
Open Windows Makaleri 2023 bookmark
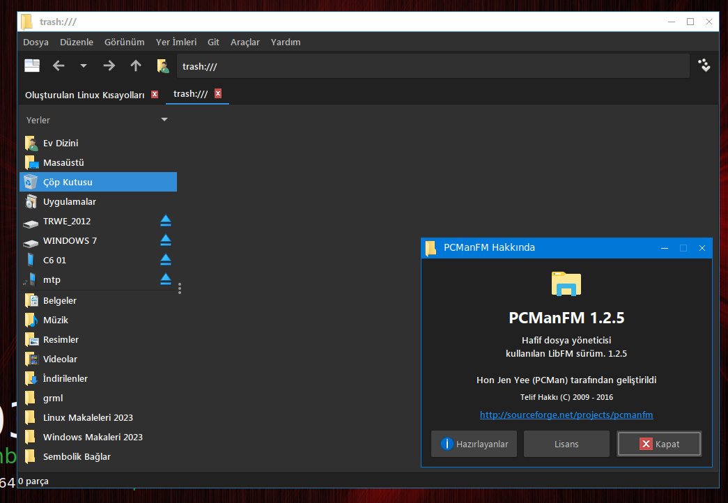[x=98, y=437]
